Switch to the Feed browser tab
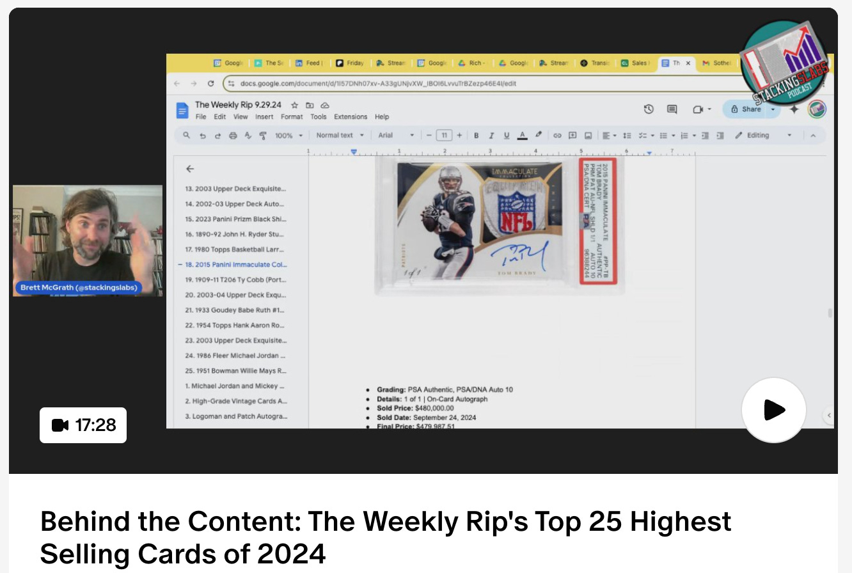Viewport: 852px width, 573px height. pos(309,63)
